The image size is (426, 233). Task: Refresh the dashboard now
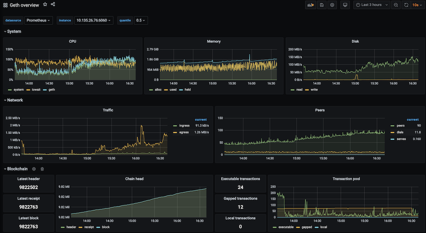[x=406, y=5]
